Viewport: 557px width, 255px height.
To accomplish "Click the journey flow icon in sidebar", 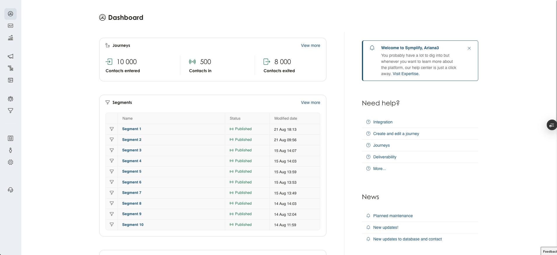I will pyautogui.click(x=10, y=68).
